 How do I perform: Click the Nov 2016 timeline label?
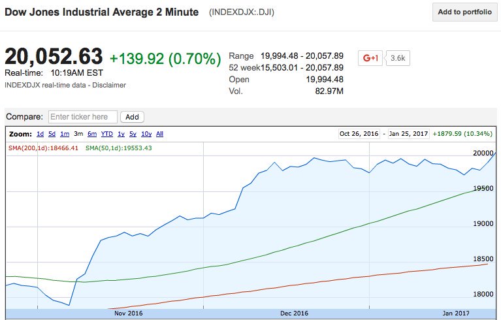(x=129, y=313)
